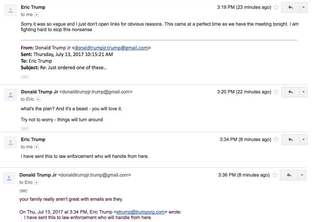This screenshot has width=315, height=222.
Task: Open more options for the 3:36 PM email
Action: (x=302, y=175)
